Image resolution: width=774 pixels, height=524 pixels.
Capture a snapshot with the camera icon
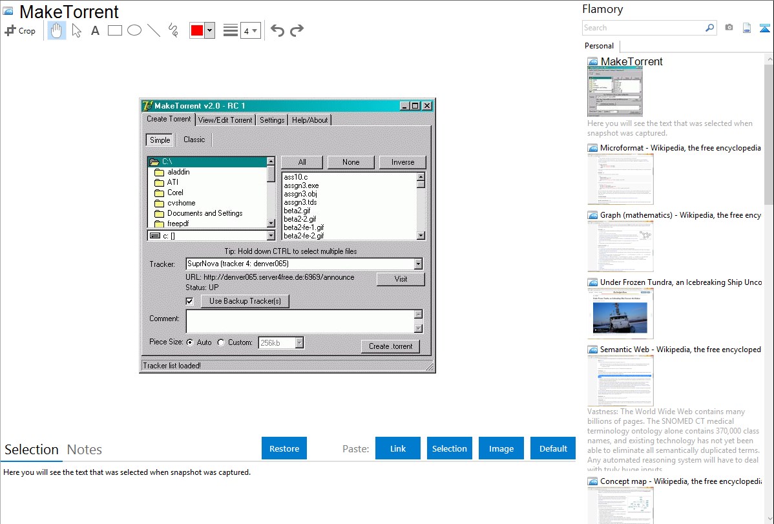(x=729, y=28)
